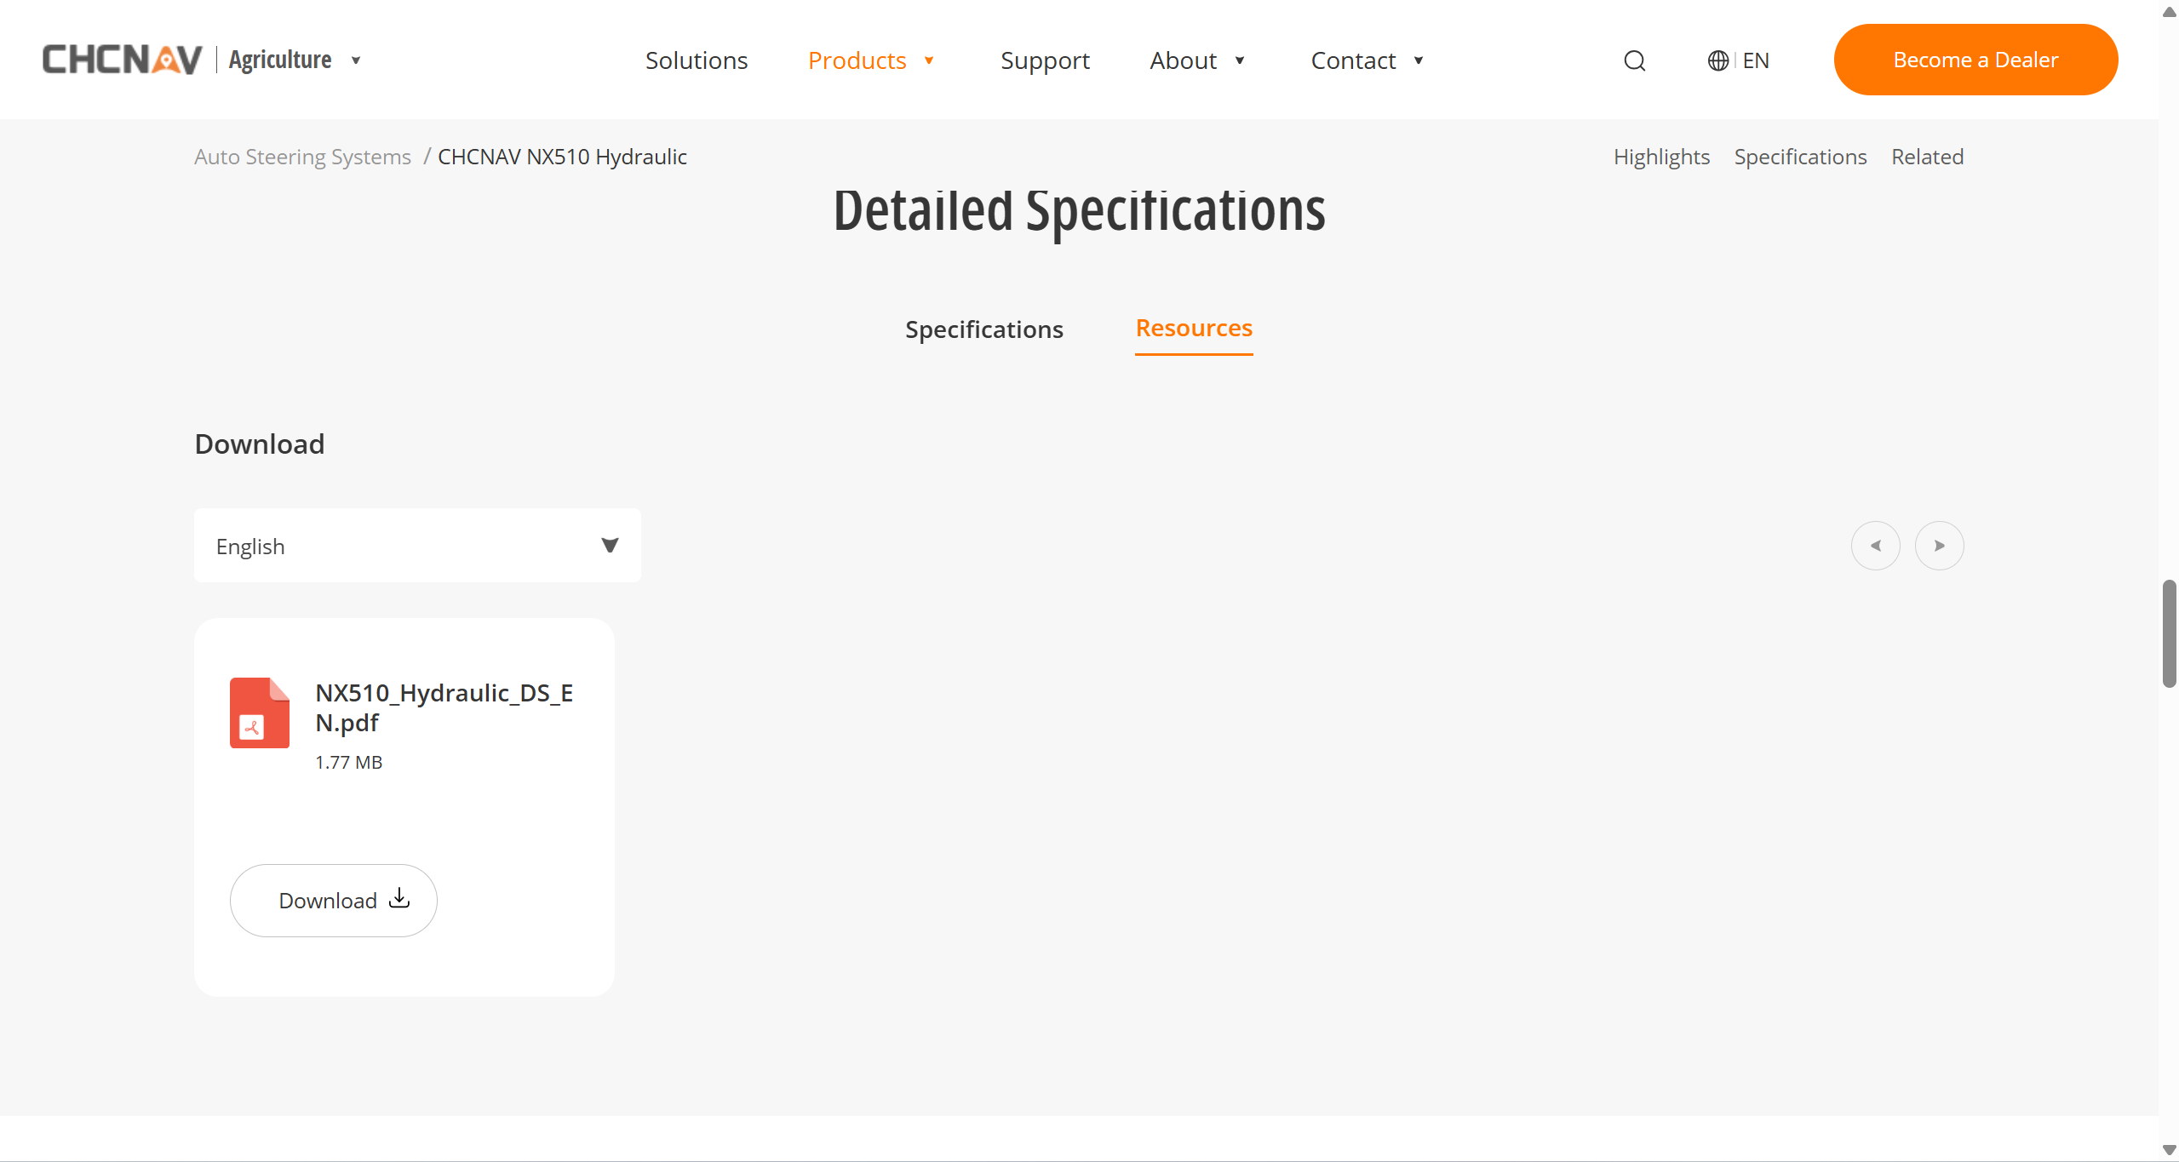Screen dimensions: 2179x1162
Task: Click Become a Dealer button
Action: coord(1975,60)
